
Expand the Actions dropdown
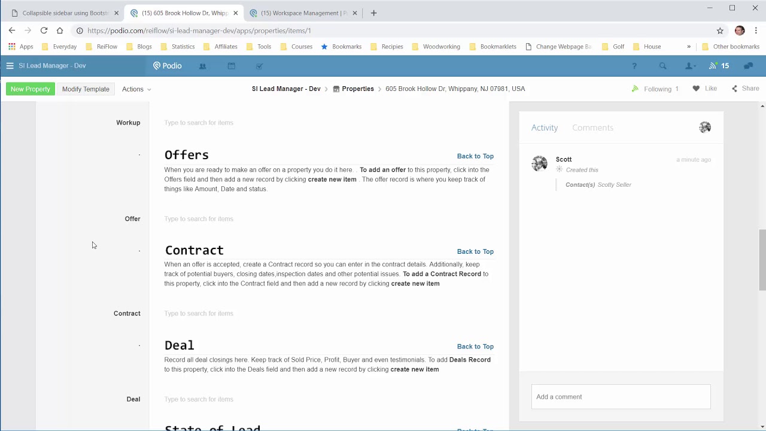tap(136, 89)
